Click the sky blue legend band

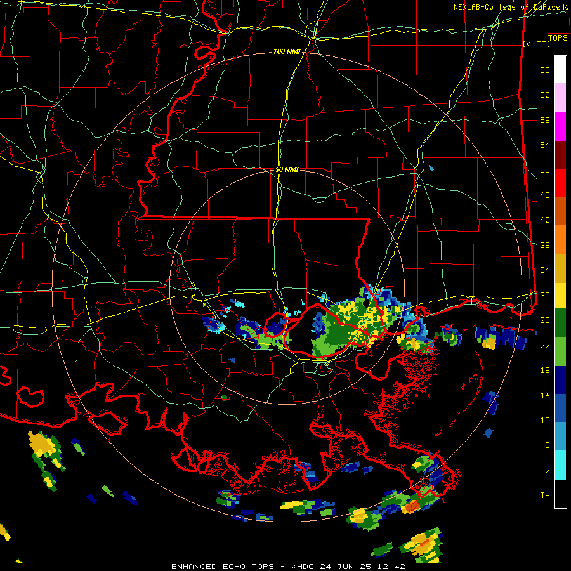point(560,436)
